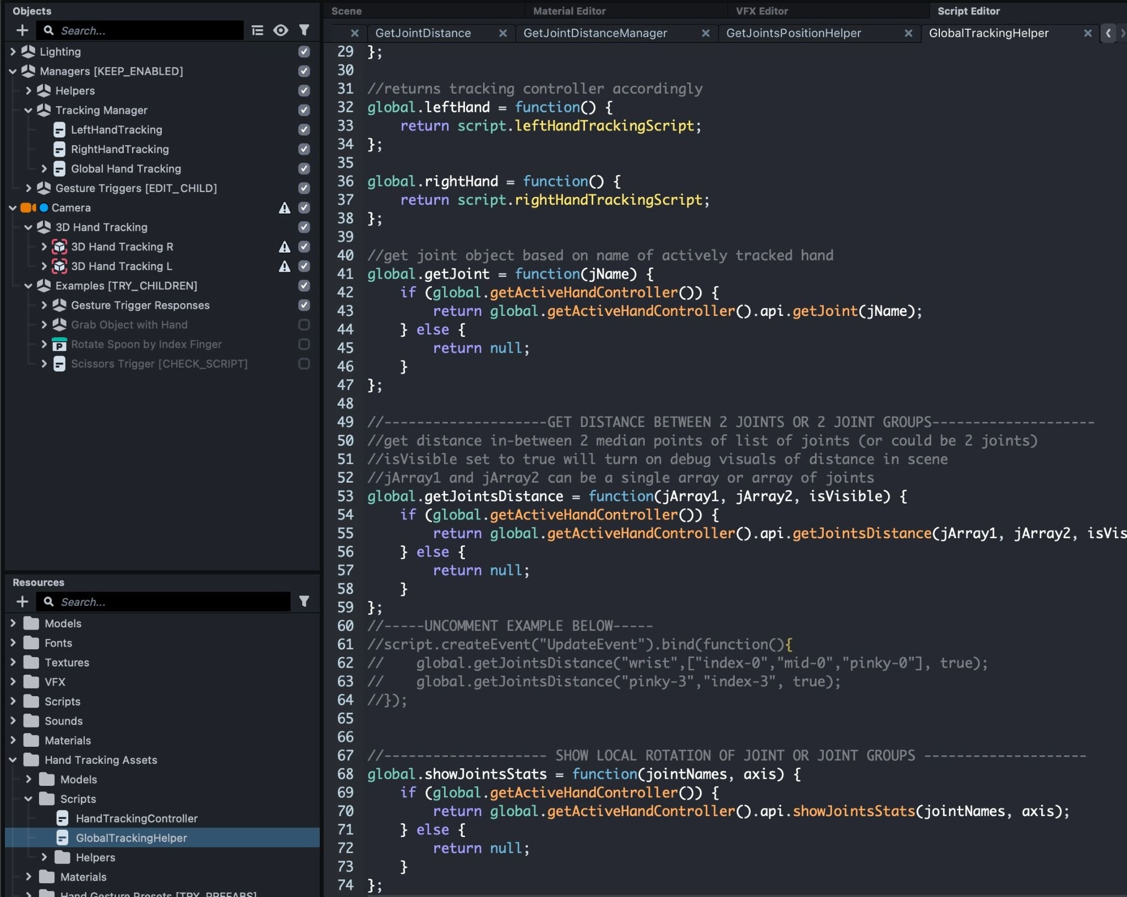Select HandTrackingController script in Resources
This screenshot has height=897, width=1127.
coord(136,818)
